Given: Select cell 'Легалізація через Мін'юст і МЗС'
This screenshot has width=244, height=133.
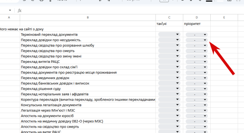Looking at the screenshot, I should coord(88,110).
